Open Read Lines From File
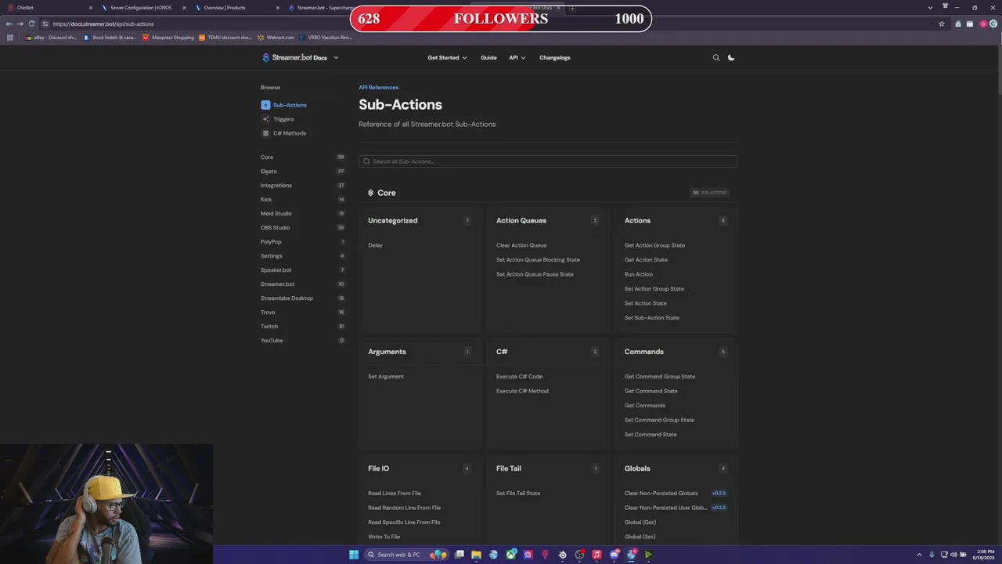1002x564 pixels. tap(395, 493)
